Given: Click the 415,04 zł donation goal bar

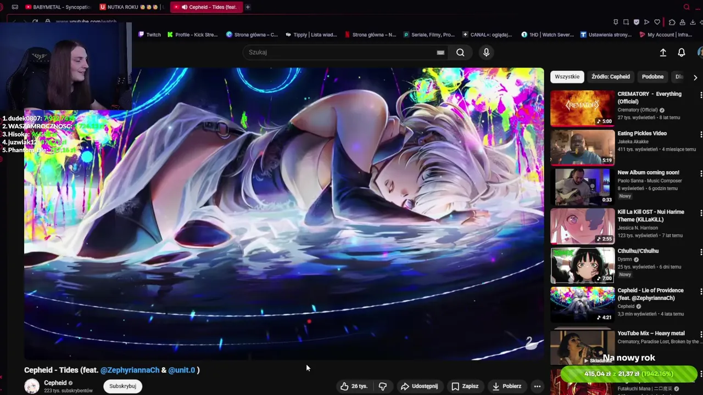Looking at the screenshot, I should [x=629, y=374].
